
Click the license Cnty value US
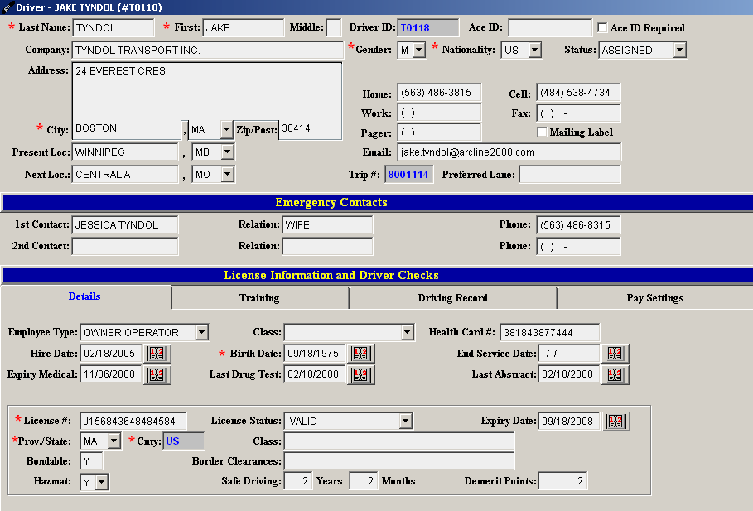[x=184, y=441]
